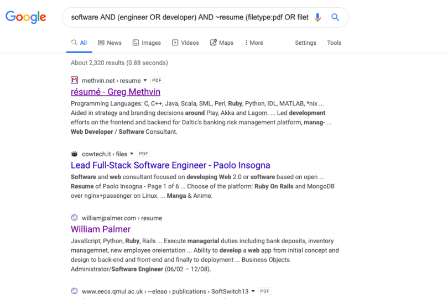Open dropdown arrow next to cowtech.it files
448x299 pixels.
pyautogui.click(x=132, y=154)
